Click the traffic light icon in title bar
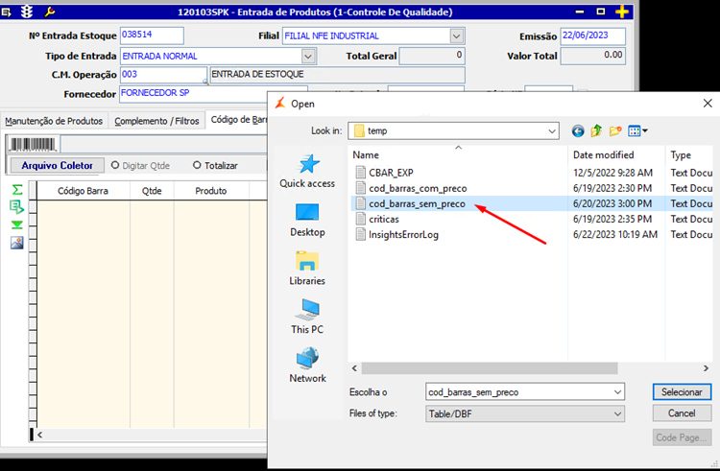This screenshot has width=720, height=471. coord(27,12)
